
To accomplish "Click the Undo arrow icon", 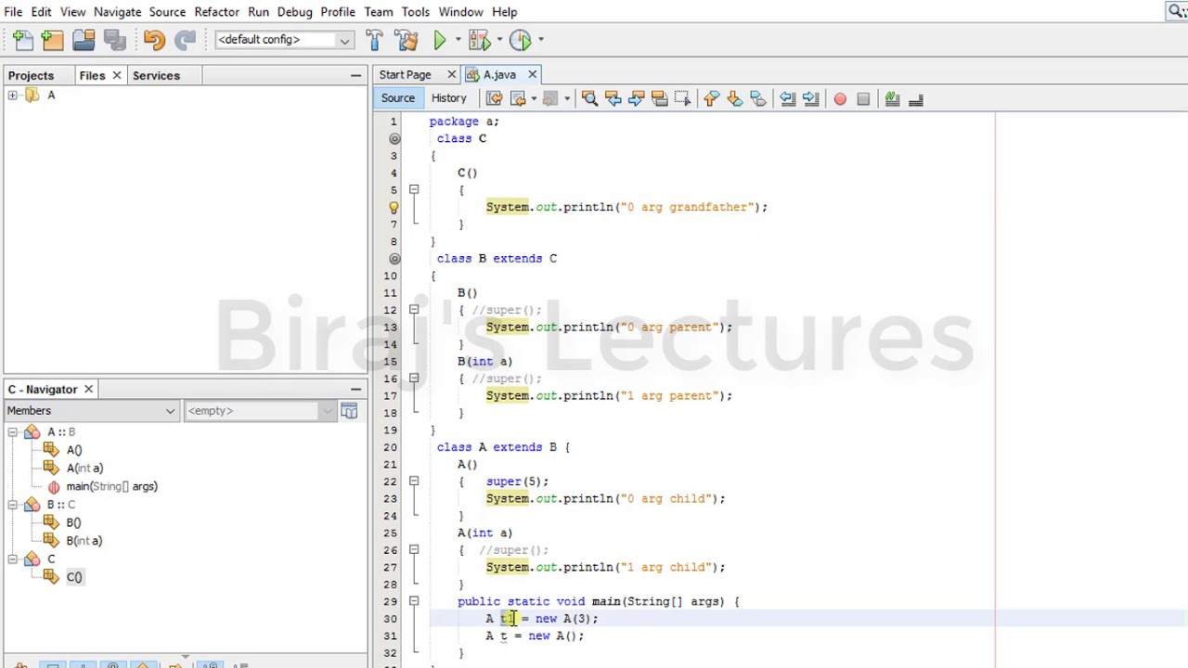I will coord(154,40).
